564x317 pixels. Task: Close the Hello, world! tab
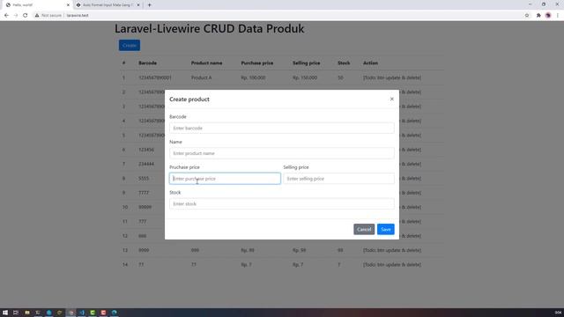point(68,5)
